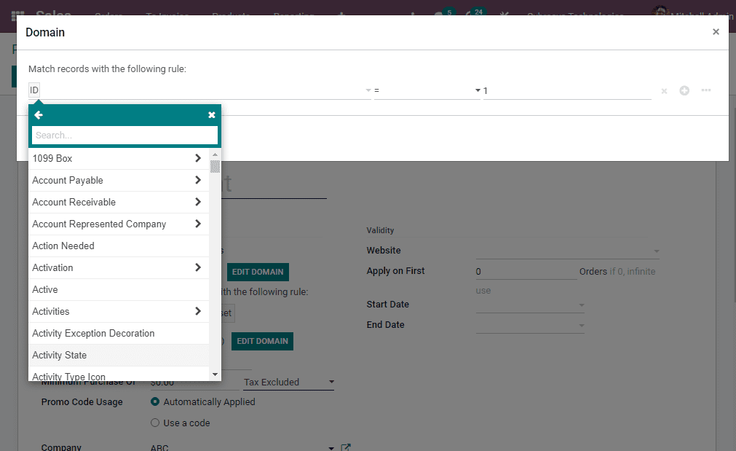Open the Tax Excluded dropdown
Image resolution: width=736 pixels, height=451 pixels.
[x=288, y=382]
